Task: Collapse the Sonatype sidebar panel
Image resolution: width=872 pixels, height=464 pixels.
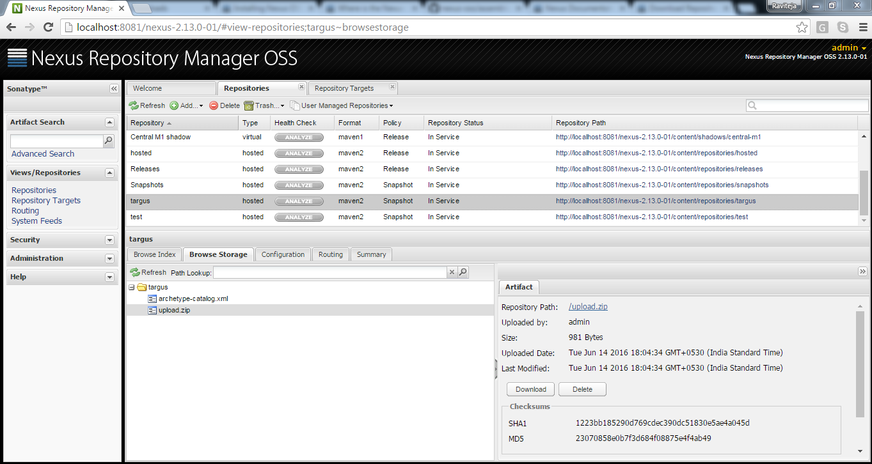Action: [114, 89]
